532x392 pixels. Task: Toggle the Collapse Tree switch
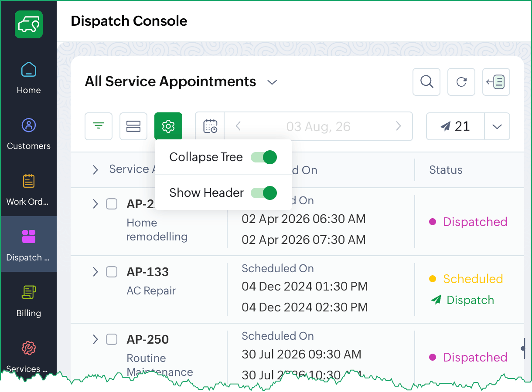tap(264, 157)
